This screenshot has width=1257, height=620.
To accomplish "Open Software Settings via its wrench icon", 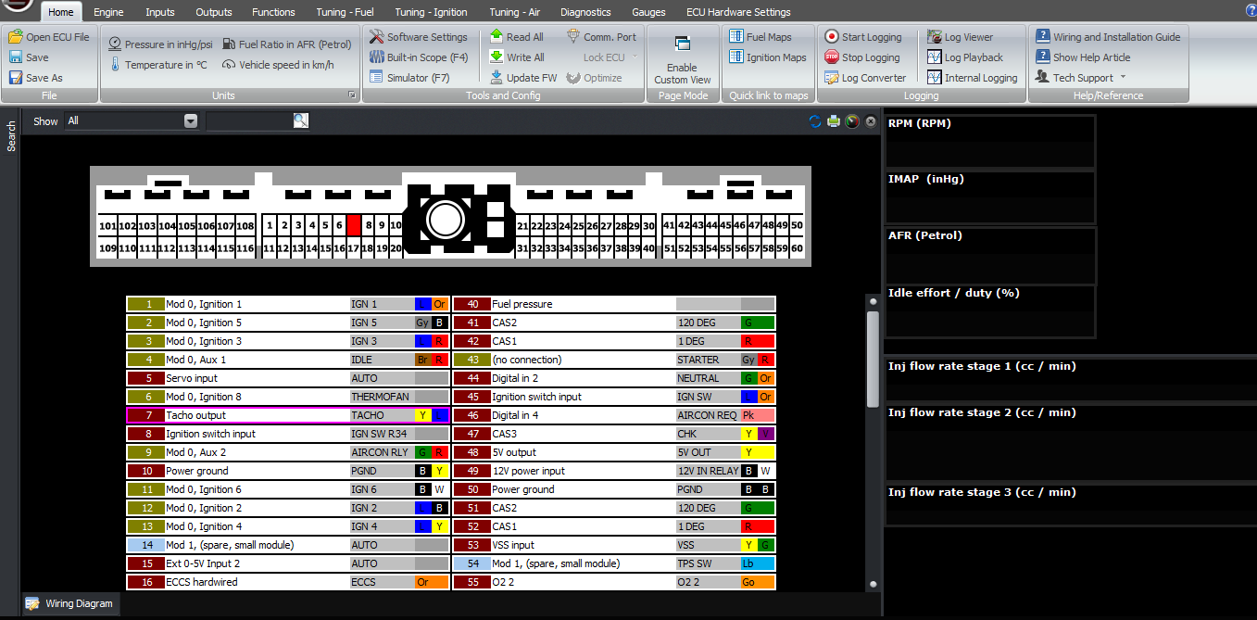I will [376, 37].
